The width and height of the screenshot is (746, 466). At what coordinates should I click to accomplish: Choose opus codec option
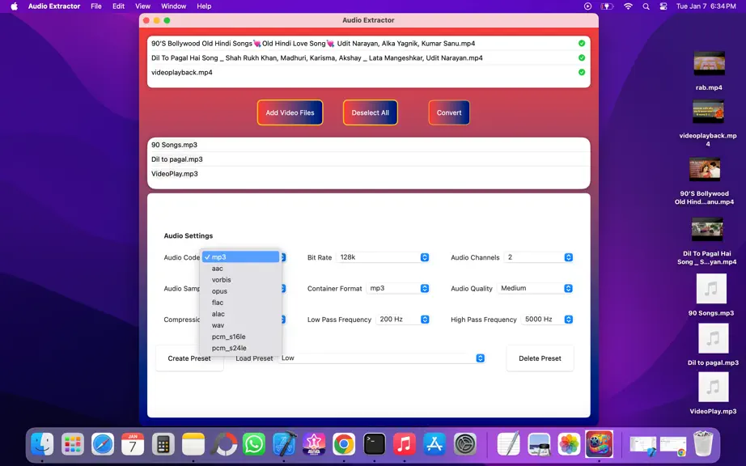[241, 291]
